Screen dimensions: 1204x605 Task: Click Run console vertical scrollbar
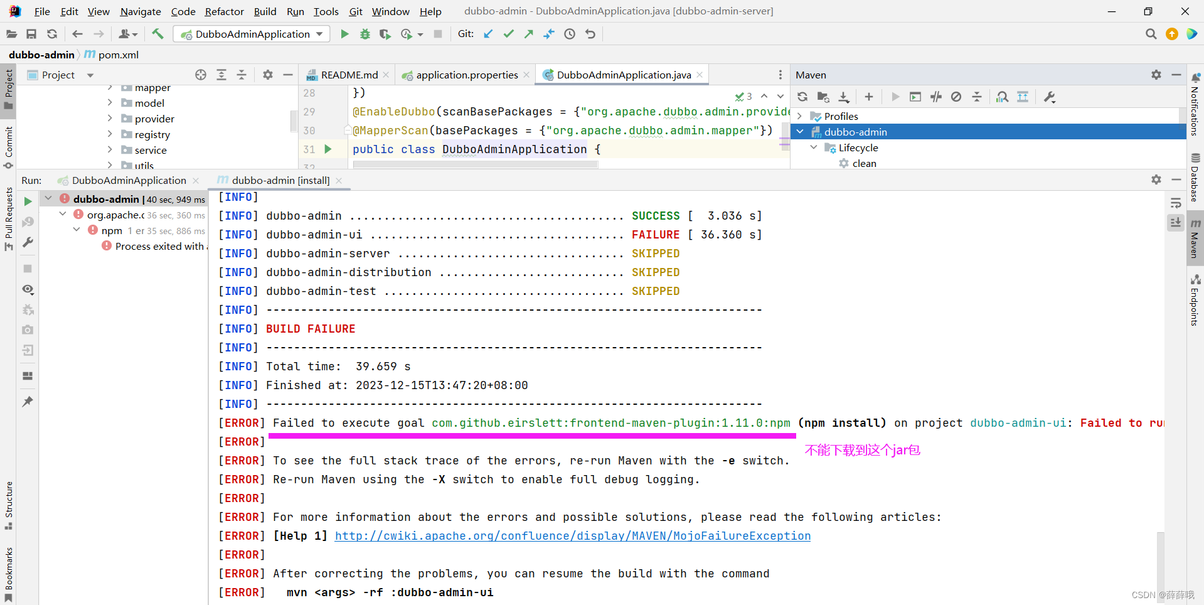(1161, 567)
